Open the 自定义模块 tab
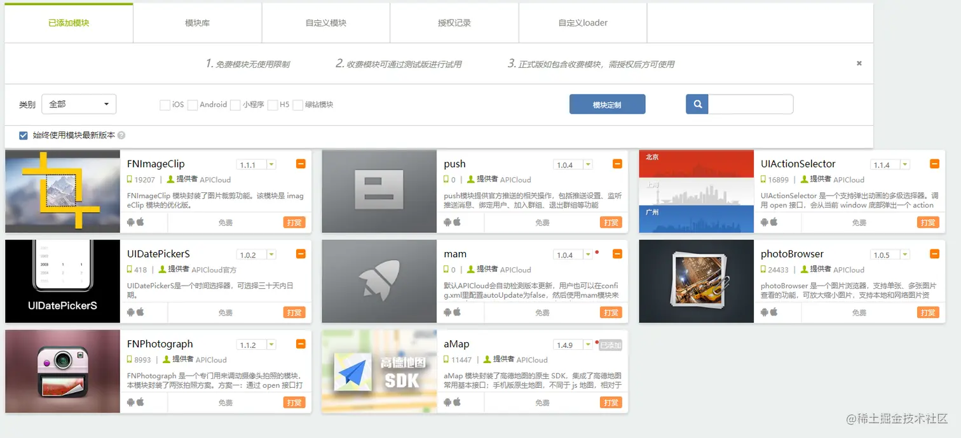This screenshot has width=961, height=438. coord(326,23)
